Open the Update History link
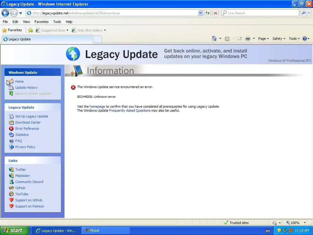313x235 pixels. [26, 88]
